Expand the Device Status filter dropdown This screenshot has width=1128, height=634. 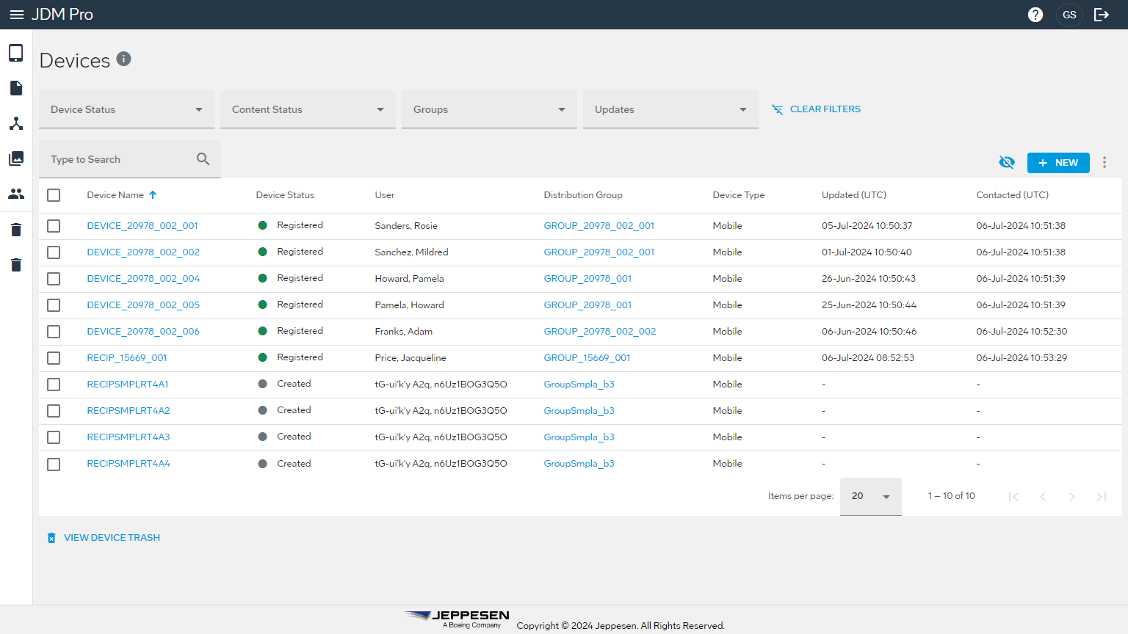point(126,109)
